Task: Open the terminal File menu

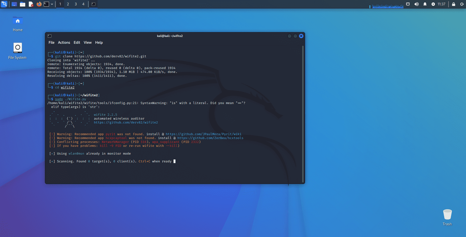Action: click(x=52, y=43)
